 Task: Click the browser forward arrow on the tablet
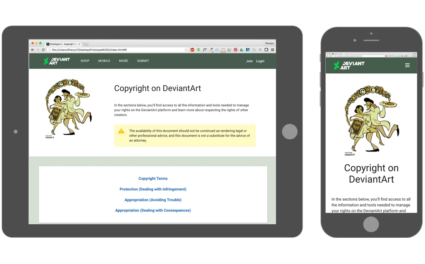click(x=38, y=50)
